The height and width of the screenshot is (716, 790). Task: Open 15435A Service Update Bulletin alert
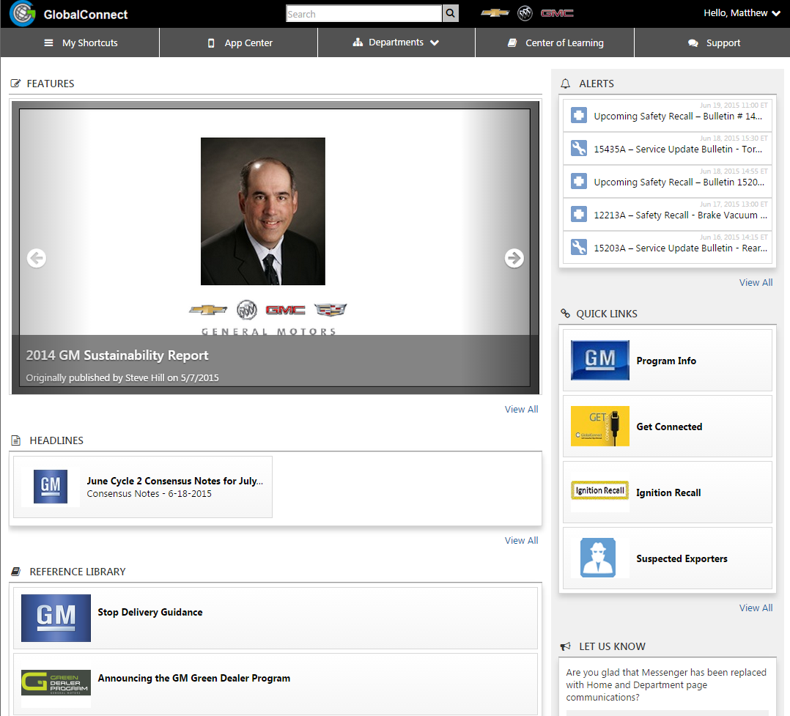click(x=667, y=149)
